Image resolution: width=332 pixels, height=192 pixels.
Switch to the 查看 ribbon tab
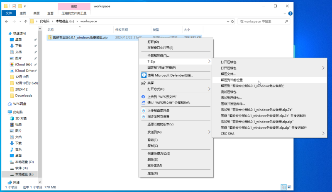pyautogui.click(x=50, y=13)
